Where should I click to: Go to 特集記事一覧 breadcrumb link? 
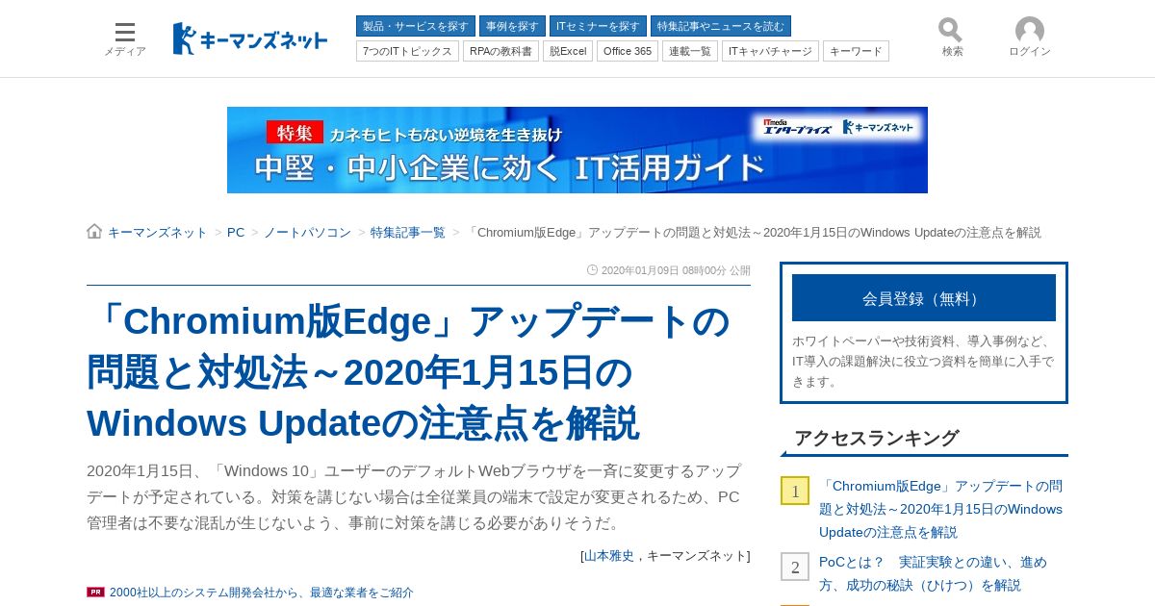[x=408, y=233]
